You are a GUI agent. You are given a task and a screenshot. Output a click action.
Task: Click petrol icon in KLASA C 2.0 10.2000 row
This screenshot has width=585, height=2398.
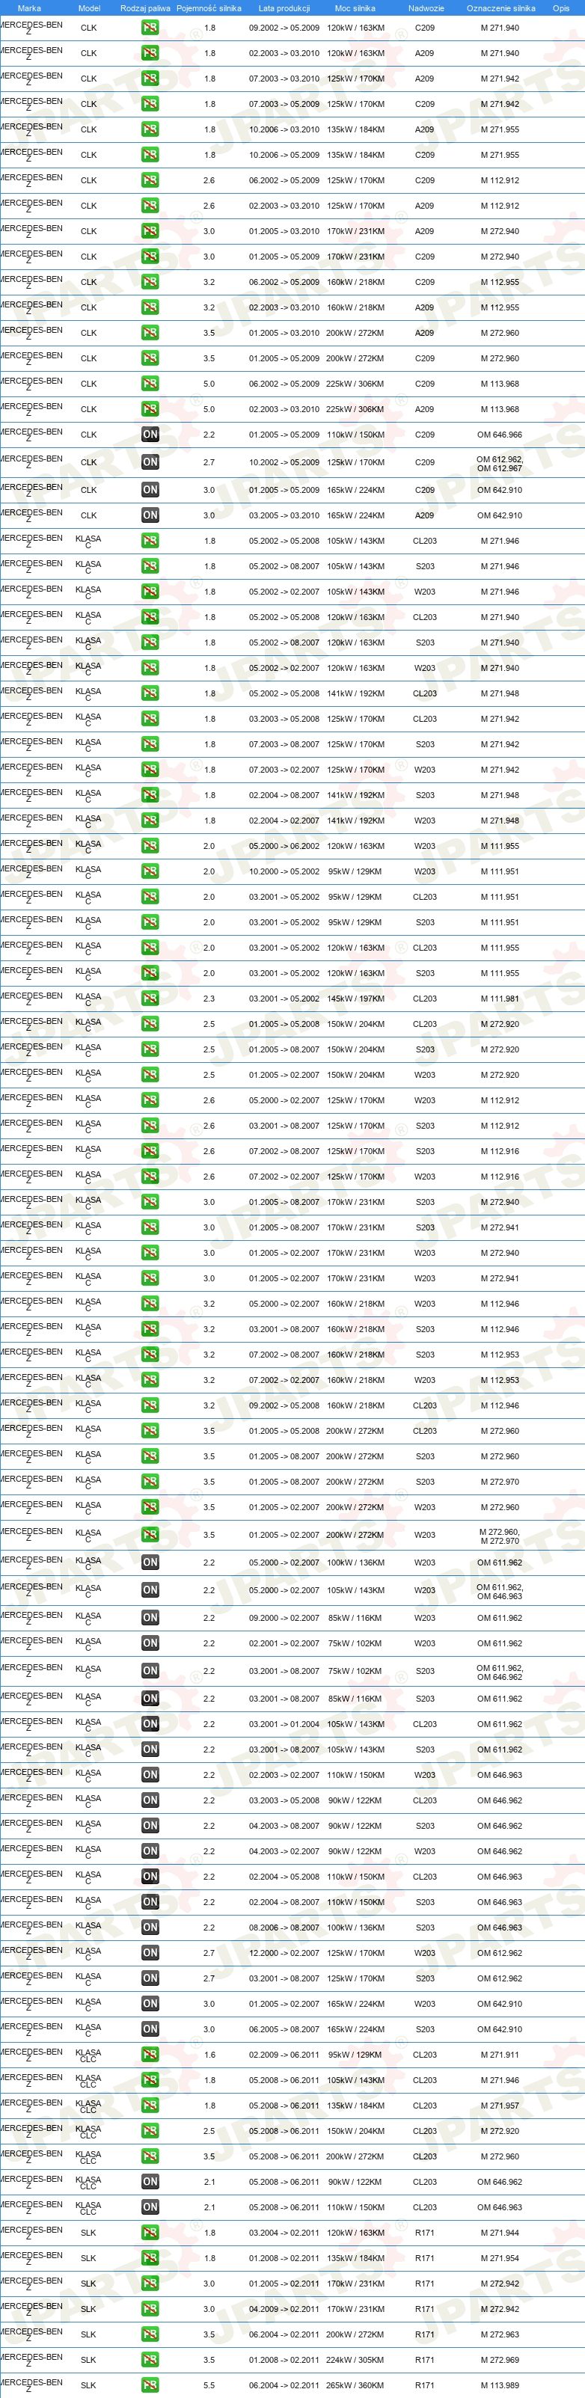[150, 871]
